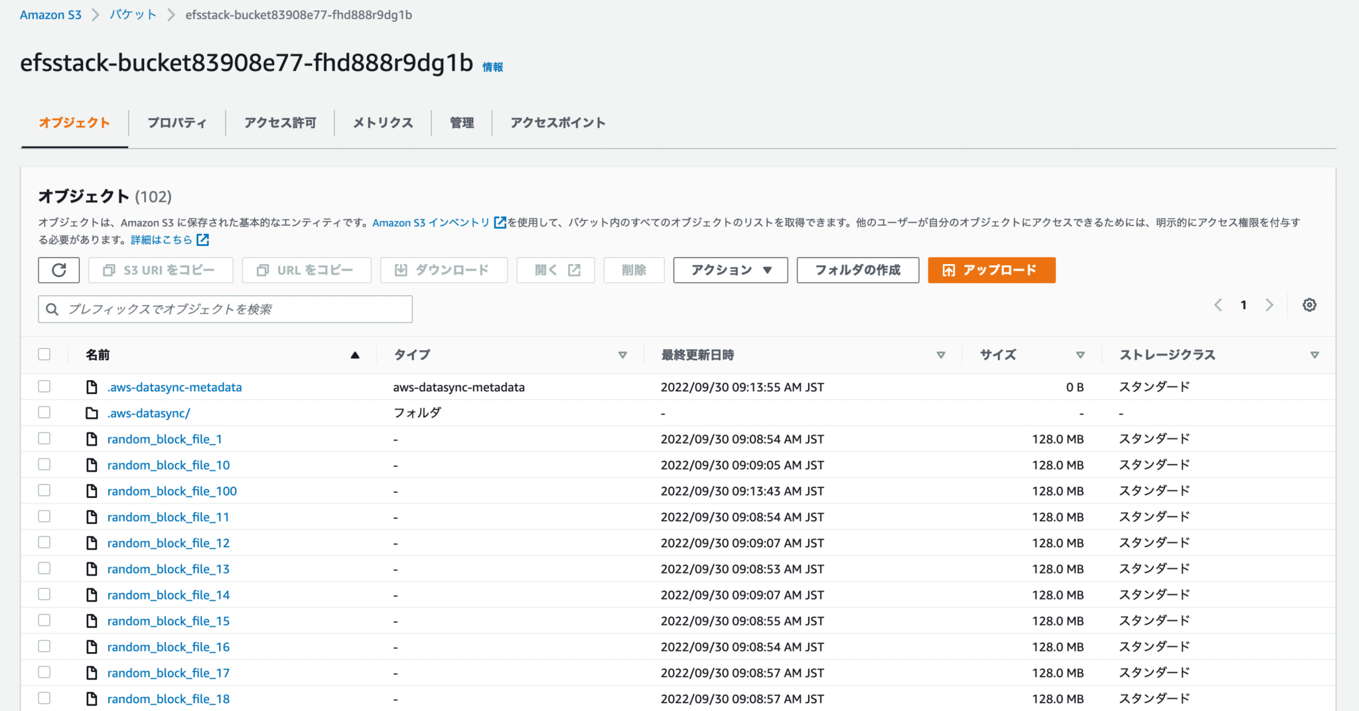Open the タイプ column sort dropdown
Image resolution: width=1359 pixels, height=711 pixels.
[x=622, y=355]
